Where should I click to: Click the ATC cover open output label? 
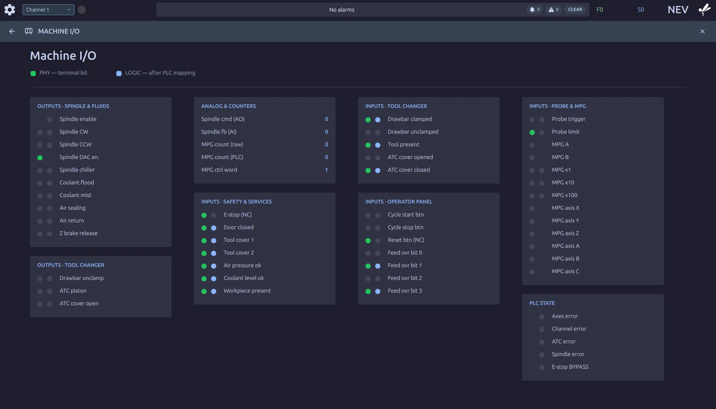[x=79, y=303]
